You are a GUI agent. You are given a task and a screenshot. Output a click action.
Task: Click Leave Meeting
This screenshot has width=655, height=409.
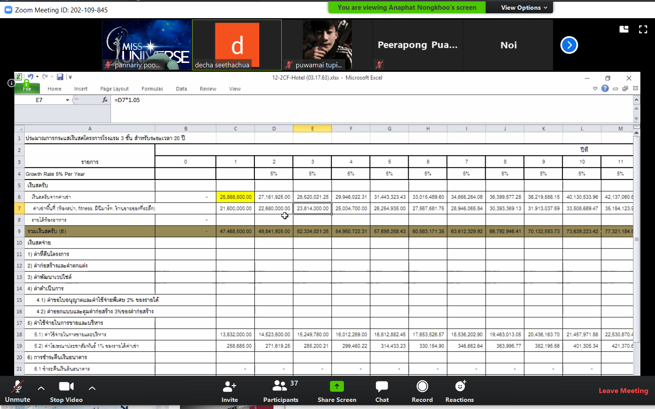pyautogui.click(x=623, y=390)
